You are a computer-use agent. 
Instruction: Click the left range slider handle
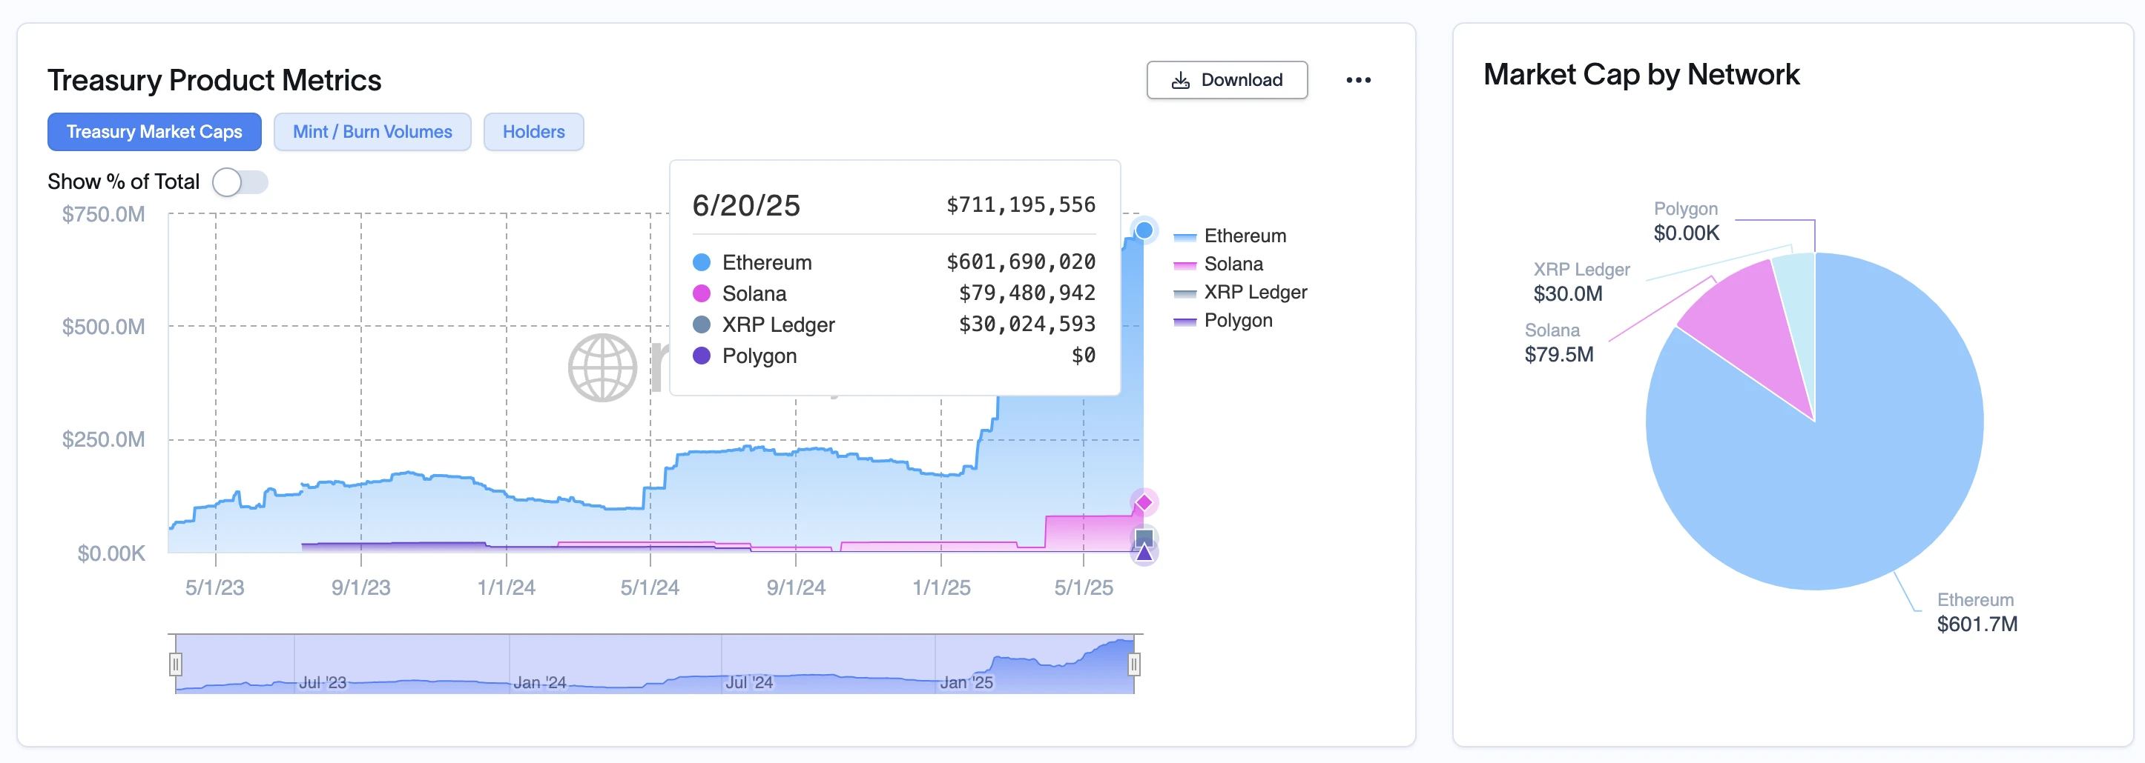176,664
